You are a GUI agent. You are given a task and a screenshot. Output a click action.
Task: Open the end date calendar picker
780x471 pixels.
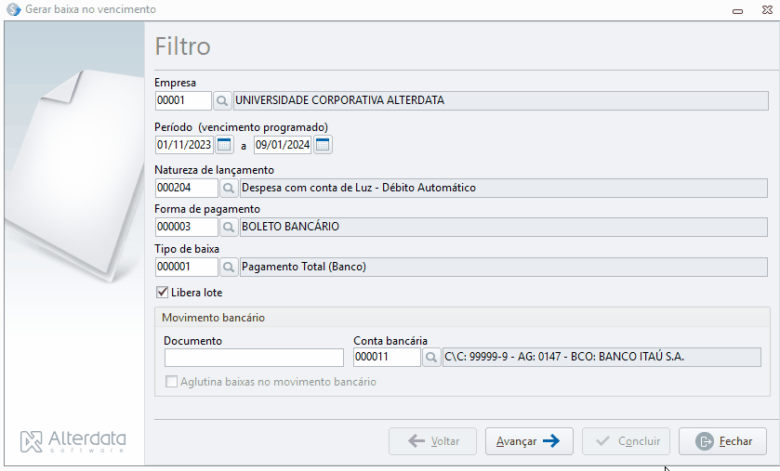click(323, 145)
